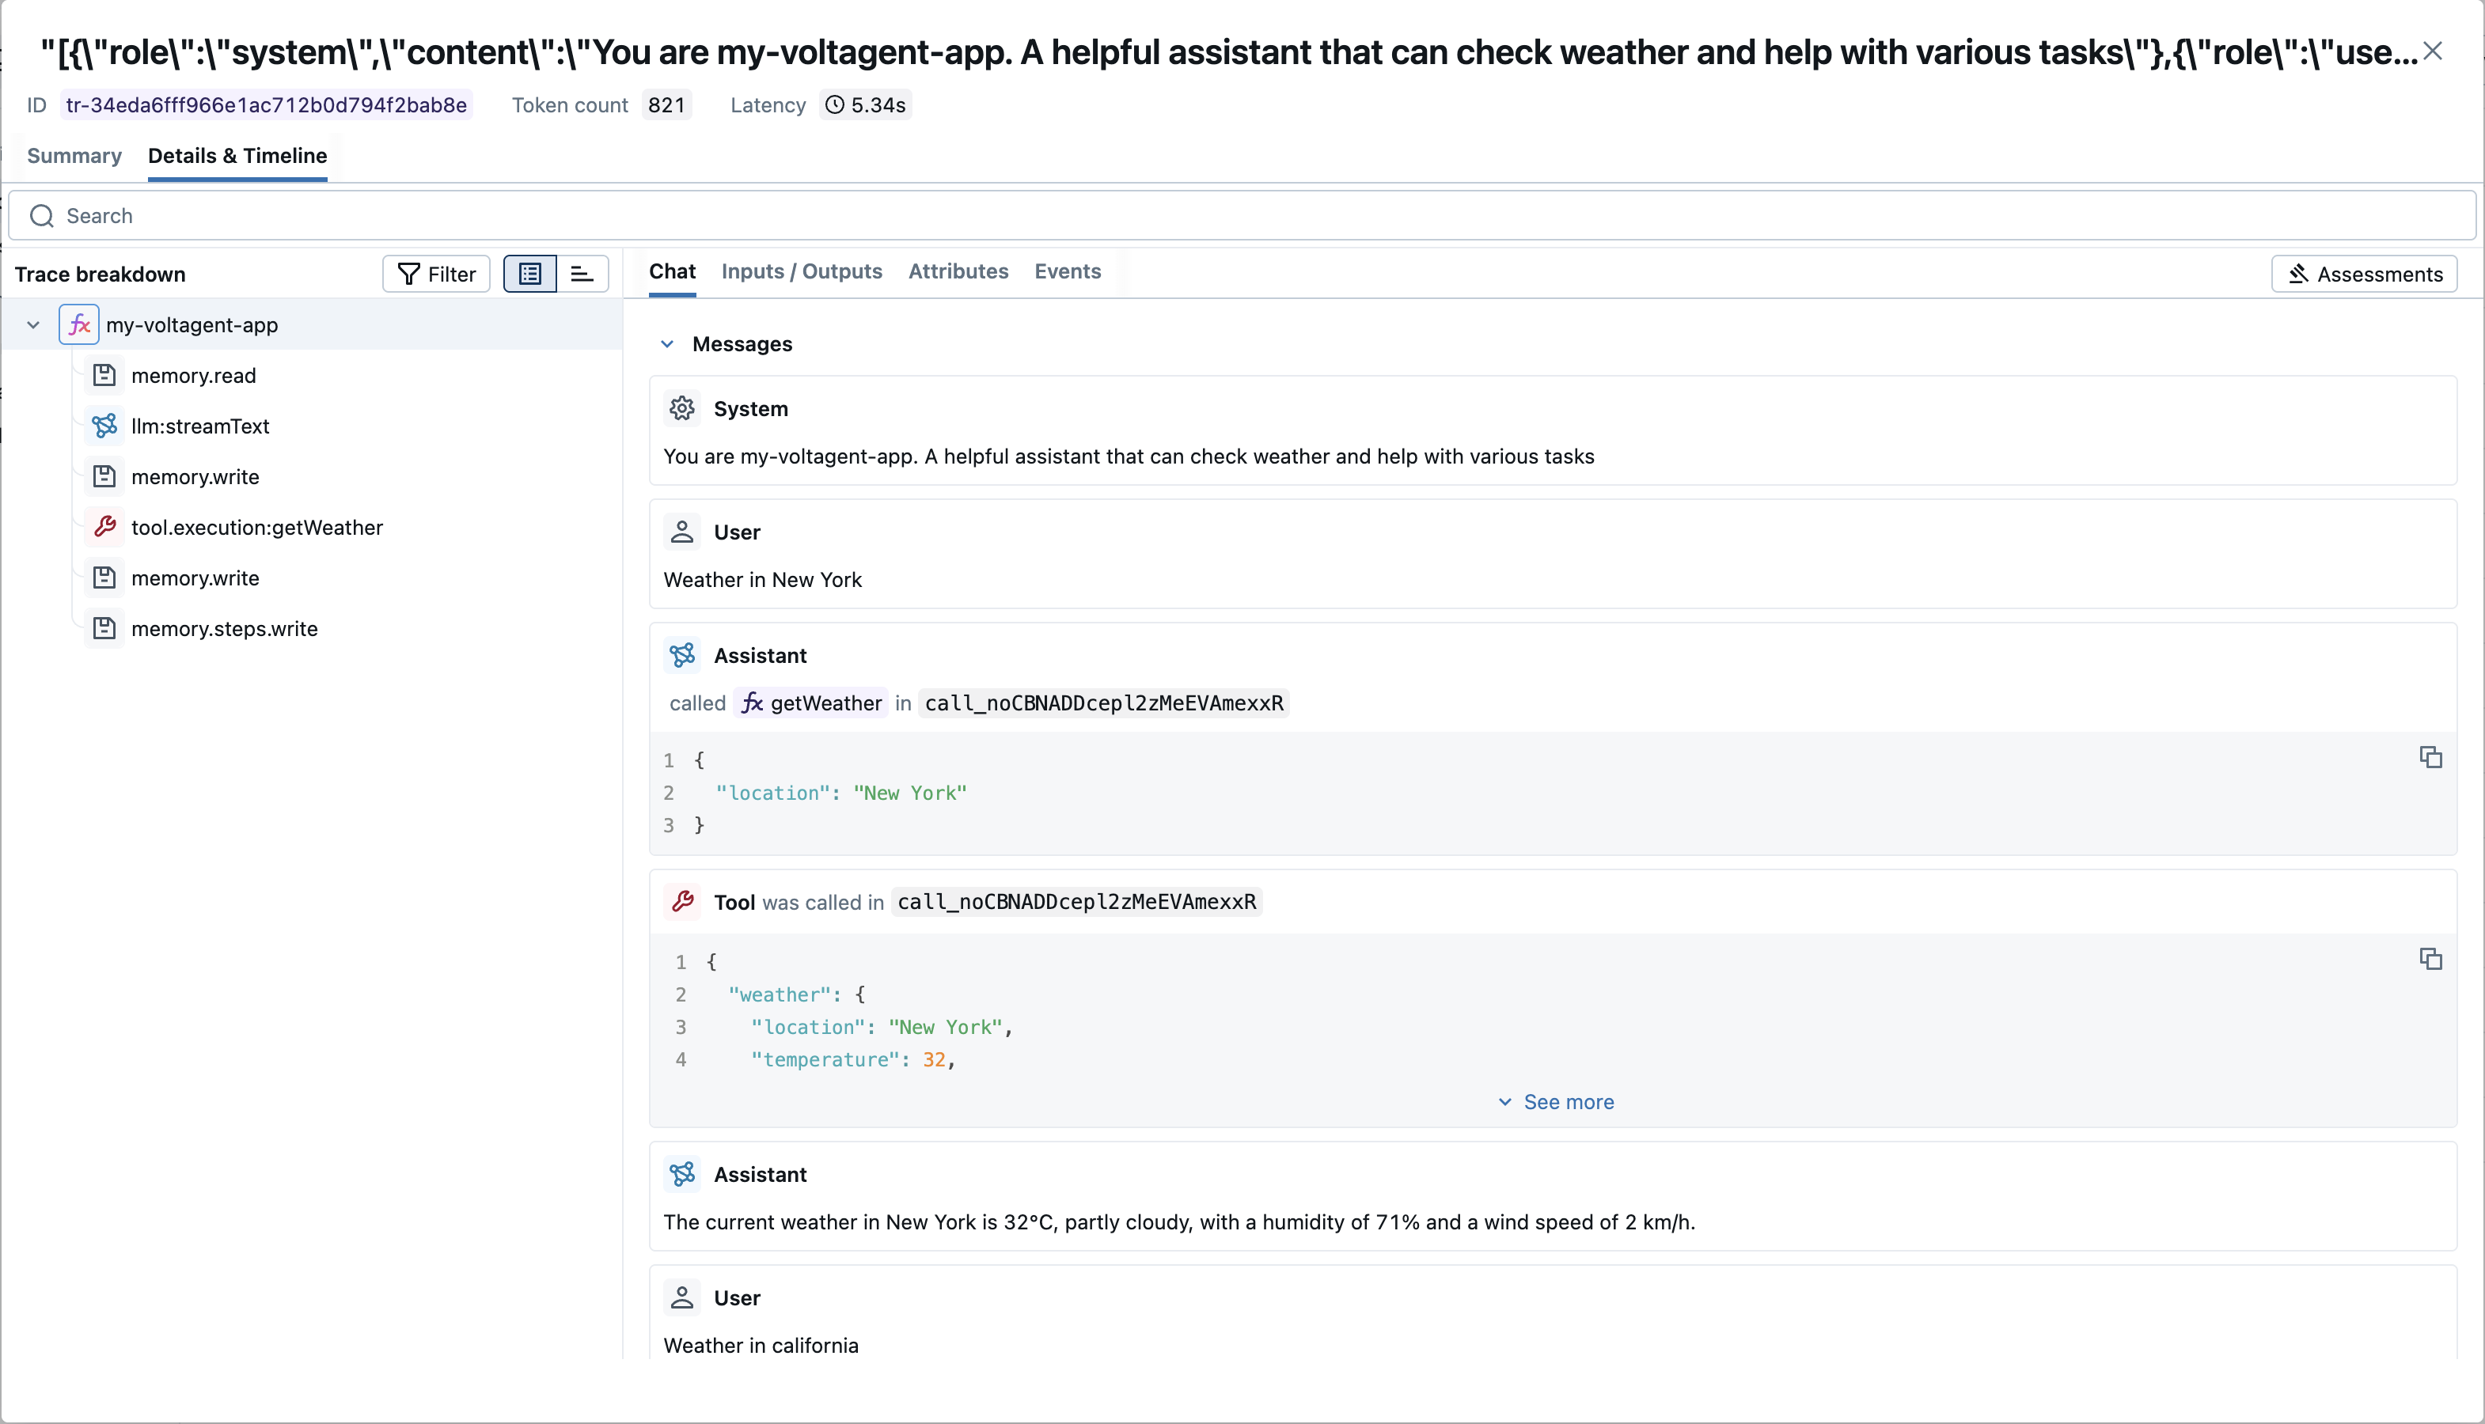Collapse the Messages section
The width and height of the screenshot is (2485, 1424).
(x=667, y=343)
